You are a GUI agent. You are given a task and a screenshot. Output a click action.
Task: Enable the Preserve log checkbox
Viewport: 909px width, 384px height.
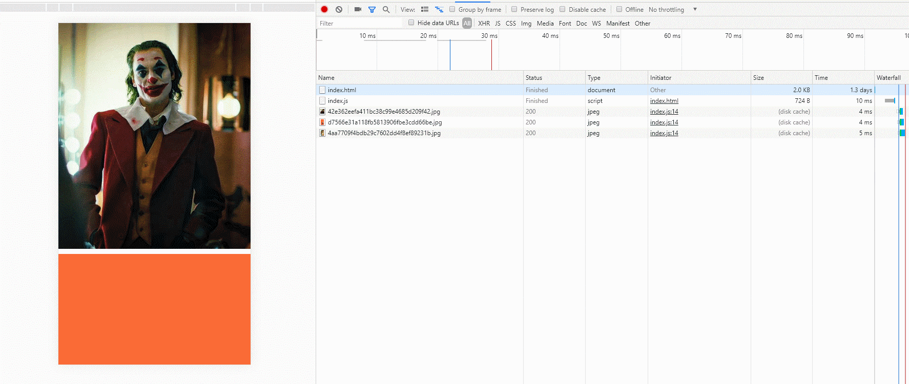click(514, 9)
